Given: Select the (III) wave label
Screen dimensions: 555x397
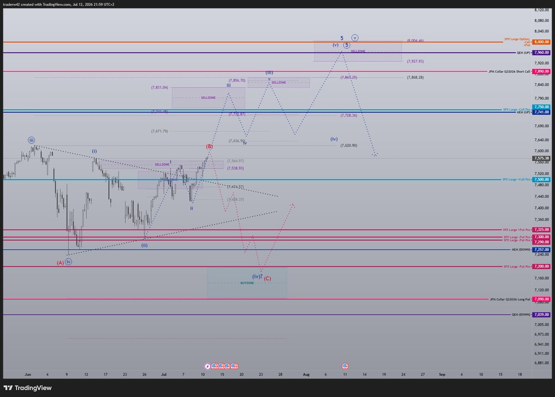Looking at the screenshot, I should click(269, 73).
